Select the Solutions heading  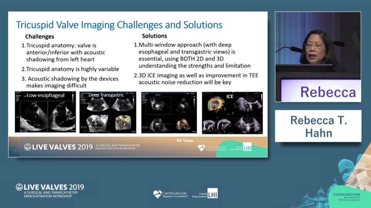[154, 36]
